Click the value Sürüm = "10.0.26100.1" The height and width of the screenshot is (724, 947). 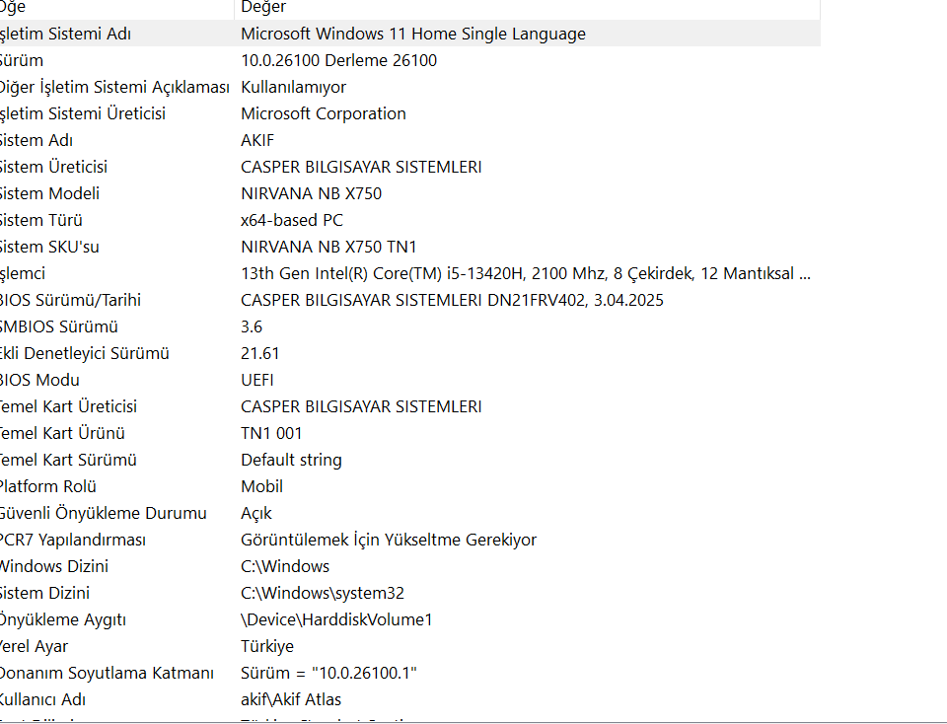(328, 673)
